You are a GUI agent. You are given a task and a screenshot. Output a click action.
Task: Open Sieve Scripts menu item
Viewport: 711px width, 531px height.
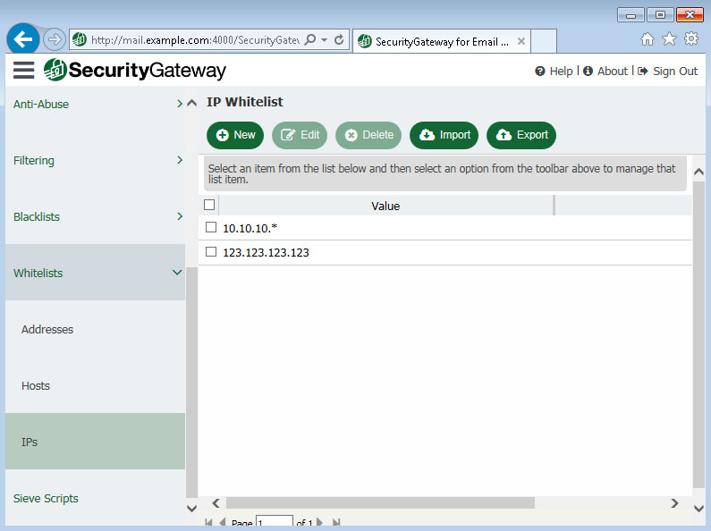click(x=95, y=498)
